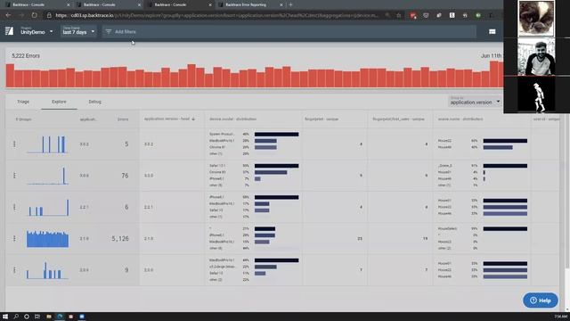Open Cortana circle icon on the taskbar

[x=27, y=317]
